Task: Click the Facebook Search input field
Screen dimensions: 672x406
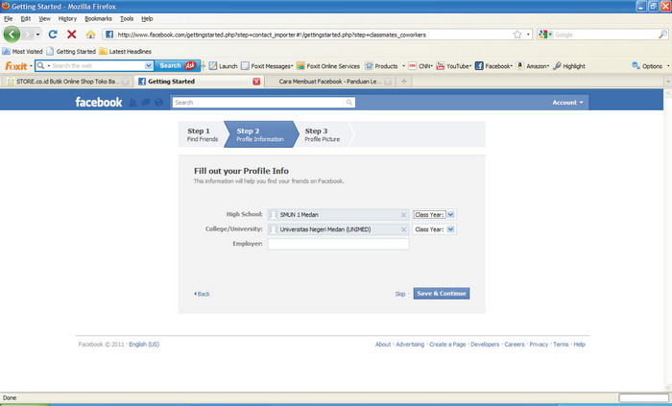Action: (258, 103)
